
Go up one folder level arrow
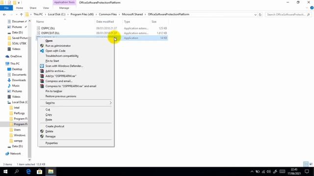click(21, 14)
